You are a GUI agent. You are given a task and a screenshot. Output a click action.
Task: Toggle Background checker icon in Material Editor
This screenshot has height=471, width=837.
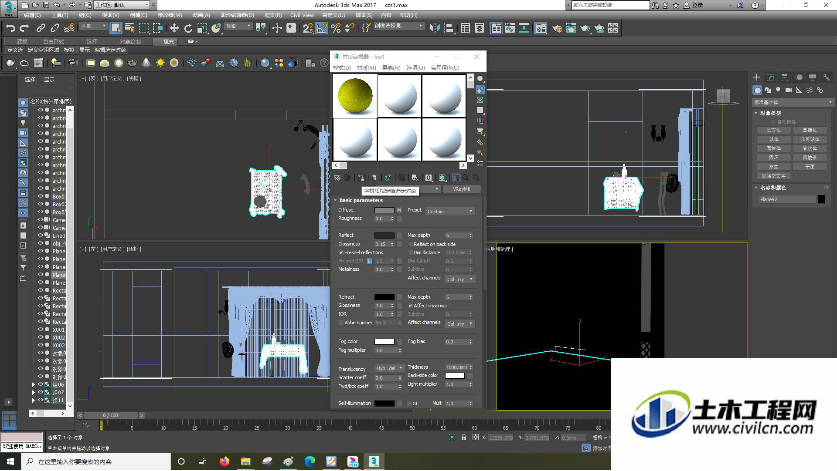480,100
